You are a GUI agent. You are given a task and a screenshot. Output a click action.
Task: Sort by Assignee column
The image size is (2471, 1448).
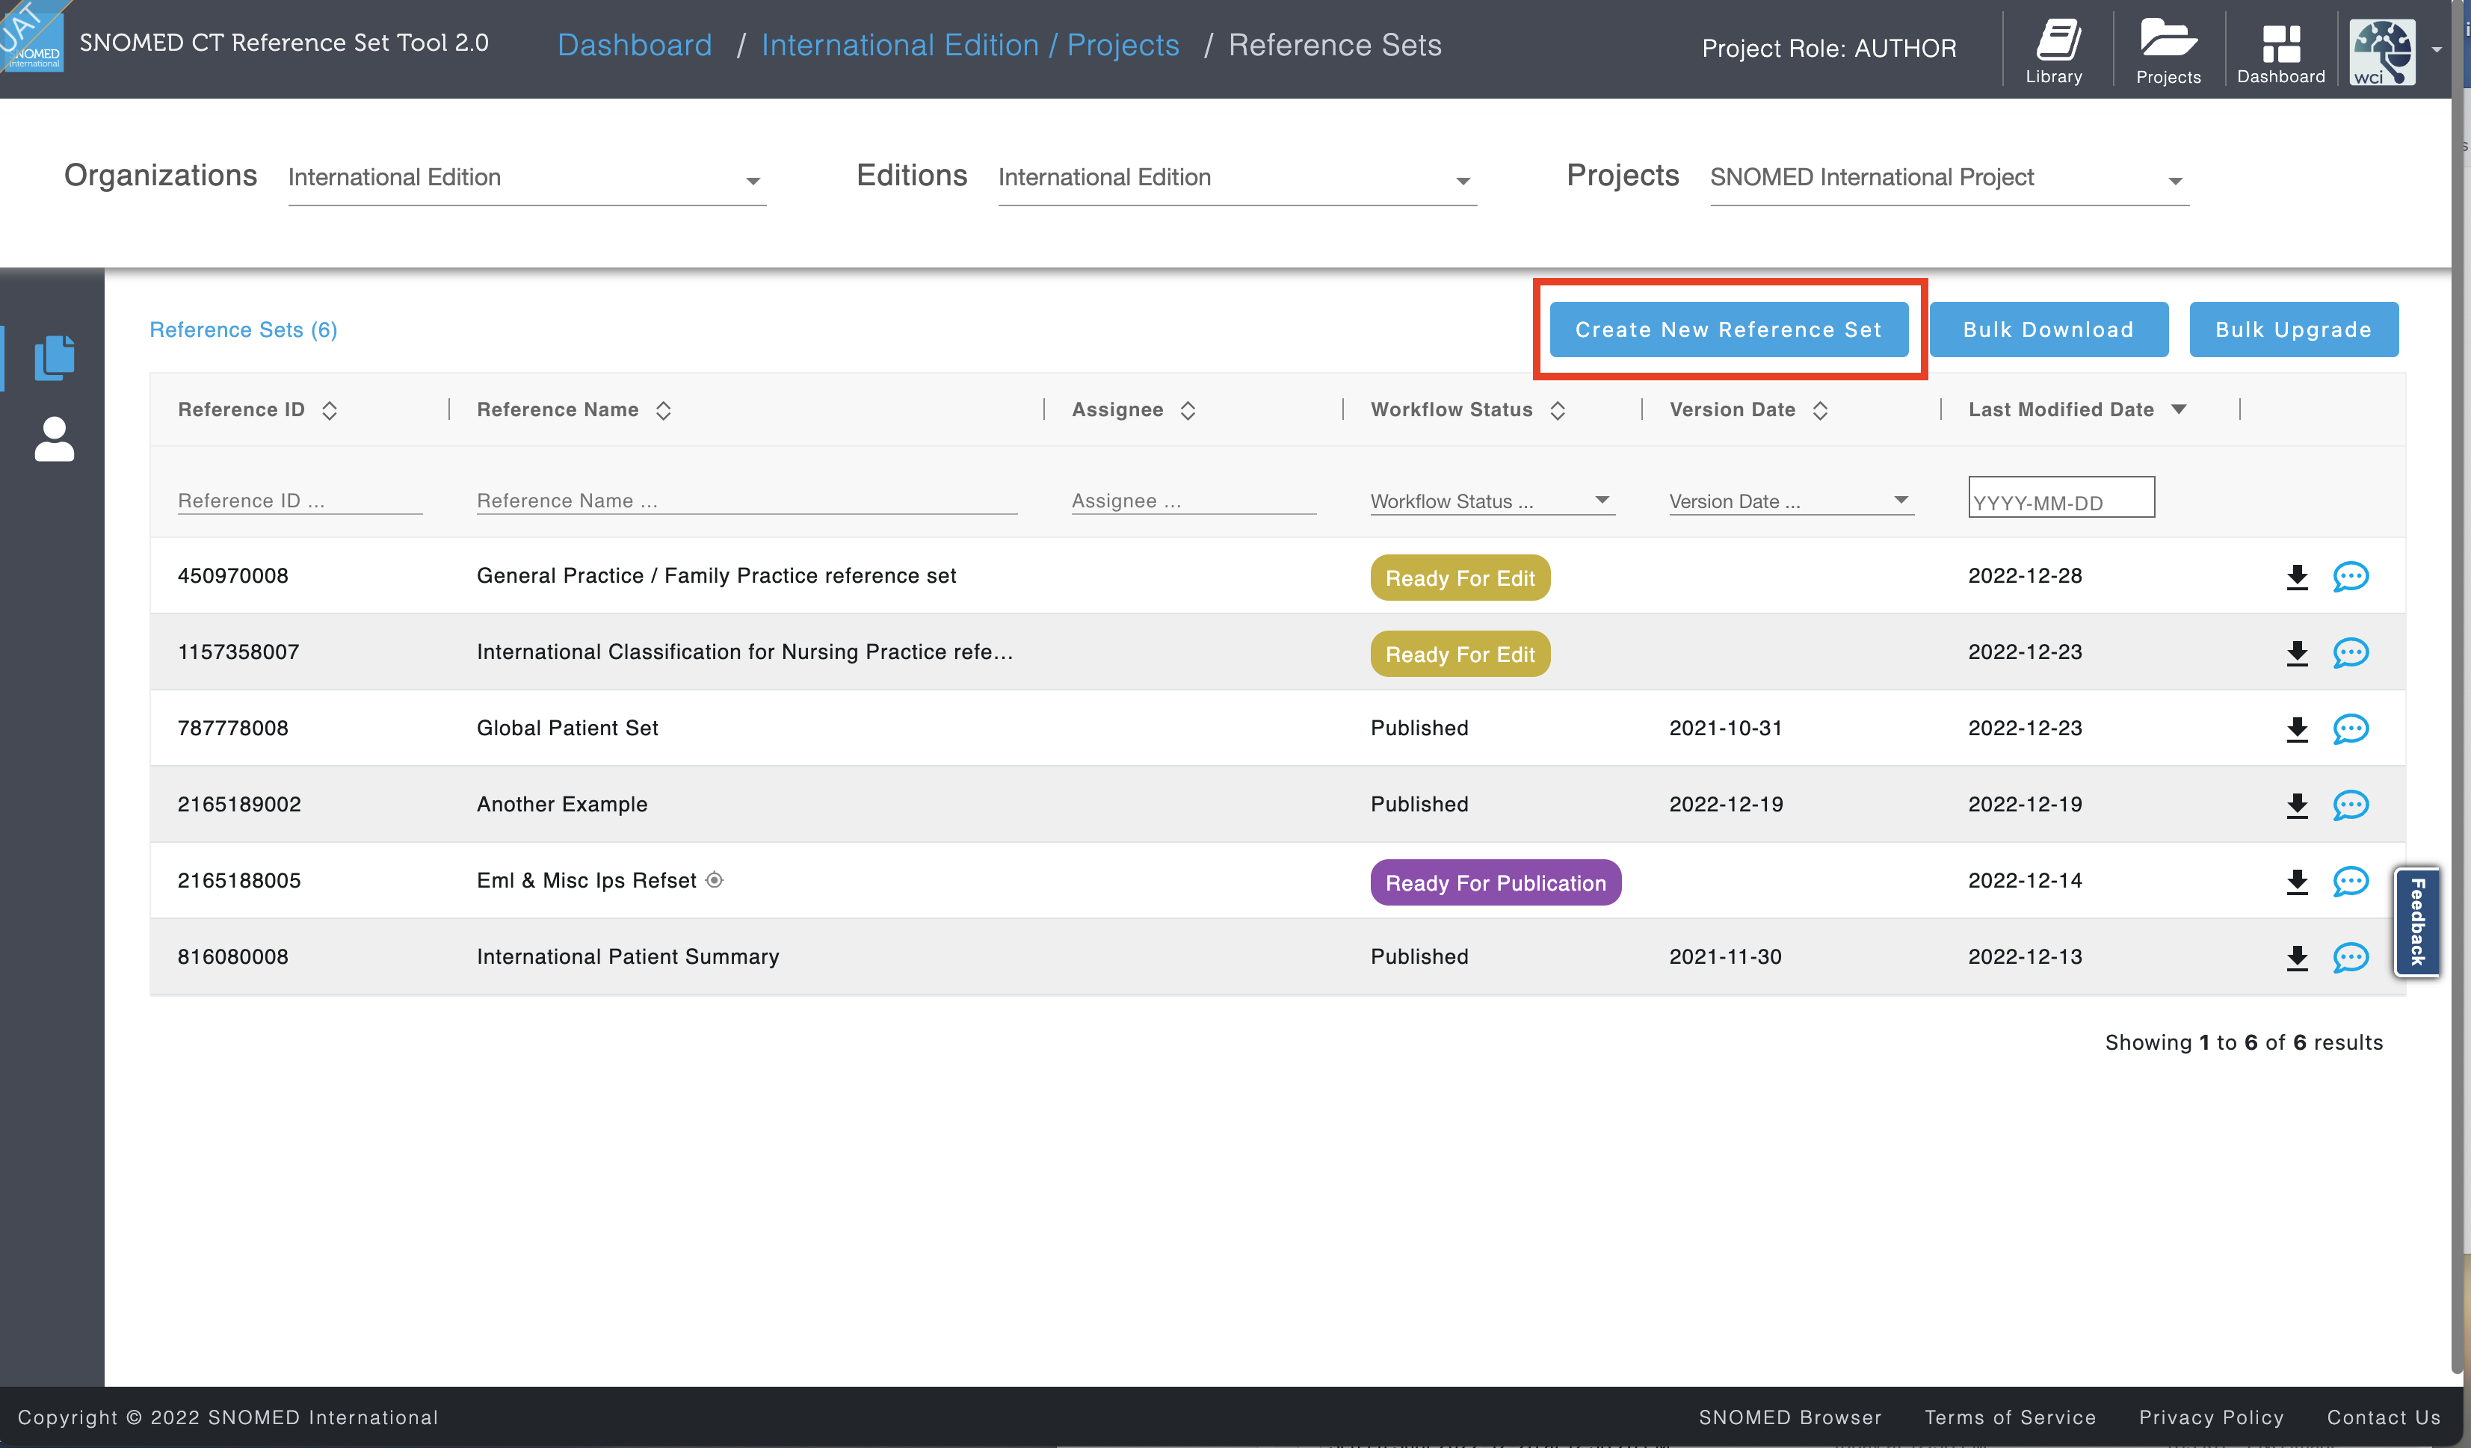1188,411
